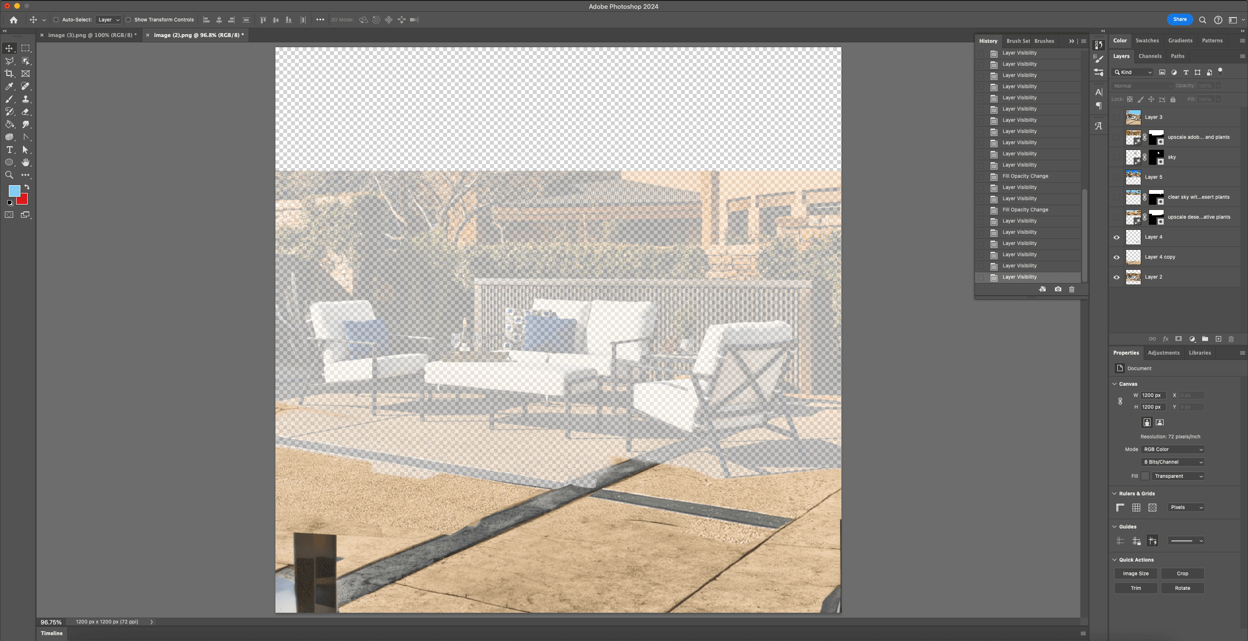
Task: Select the Hand tool
Action: pos(25,162)
